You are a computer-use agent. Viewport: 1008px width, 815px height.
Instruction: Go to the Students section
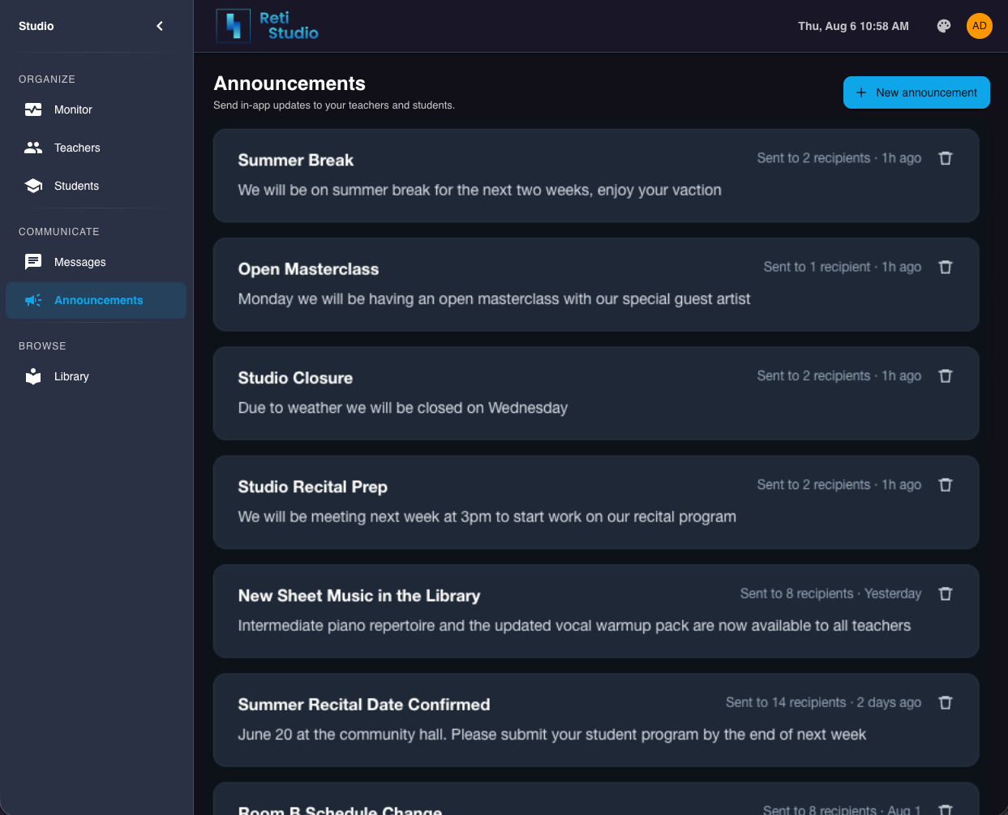tap(96, 186)
